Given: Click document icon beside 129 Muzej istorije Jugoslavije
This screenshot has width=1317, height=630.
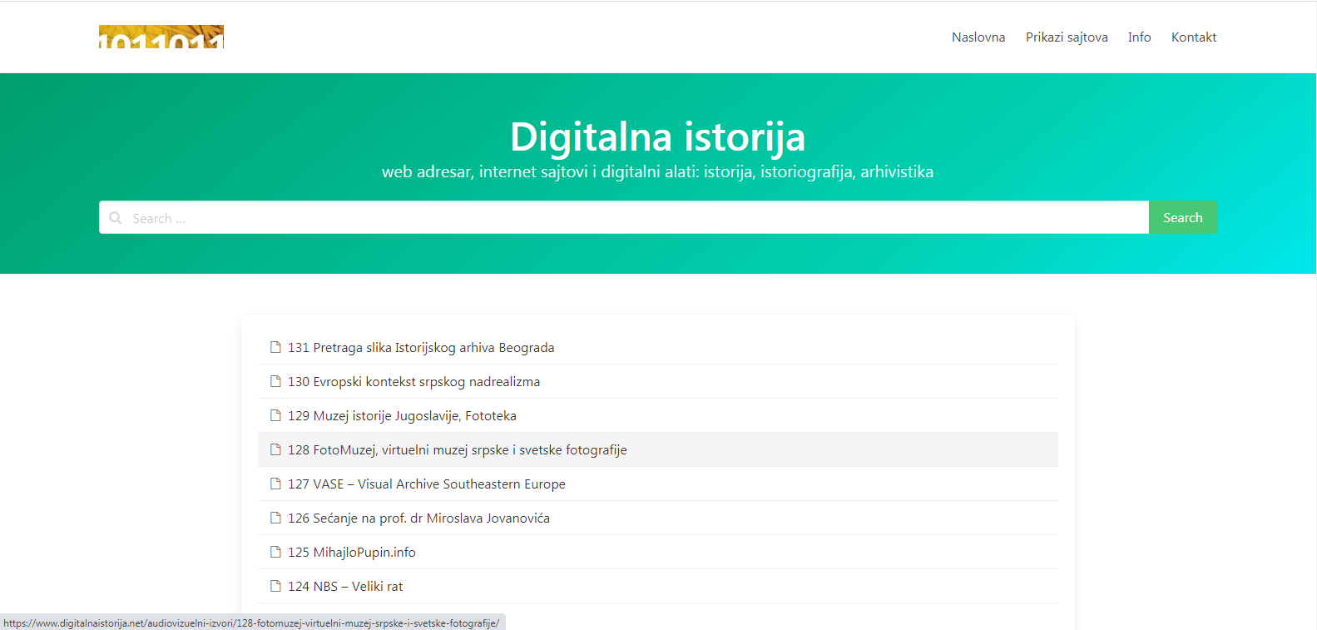Looking at the screenshot, I should [x=275, y=415].
